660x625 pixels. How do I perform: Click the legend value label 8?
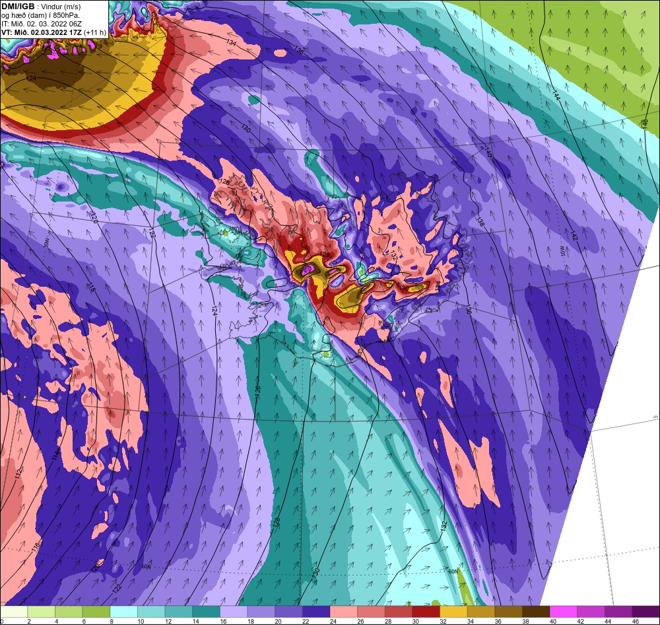click(111, 621)
